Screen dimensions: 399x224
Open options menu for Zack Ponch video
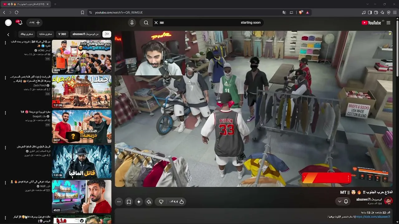(x=5, y=78)
